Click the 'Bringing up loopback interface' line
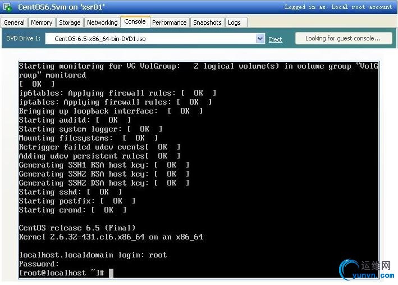The height and width of the screenshot is (285, 398). tap(111, 111)
